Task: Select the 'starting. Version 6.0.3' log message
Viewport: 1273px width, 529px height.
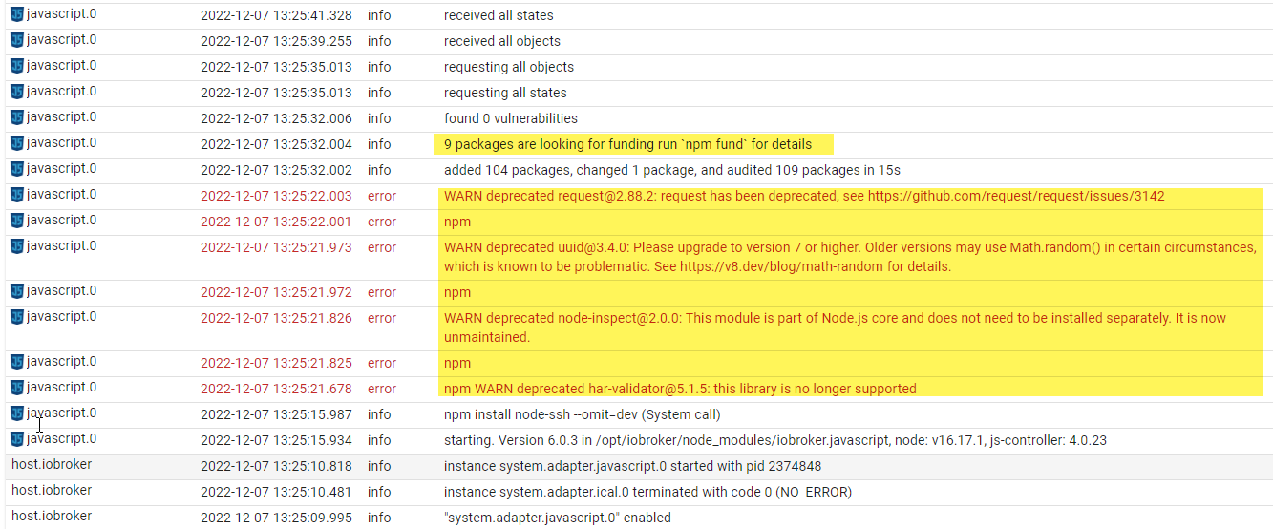Action: 774,440
